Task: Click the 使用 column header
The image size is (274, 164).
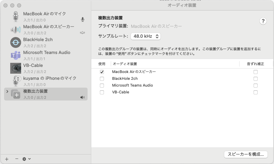Action: coord(102,64)
